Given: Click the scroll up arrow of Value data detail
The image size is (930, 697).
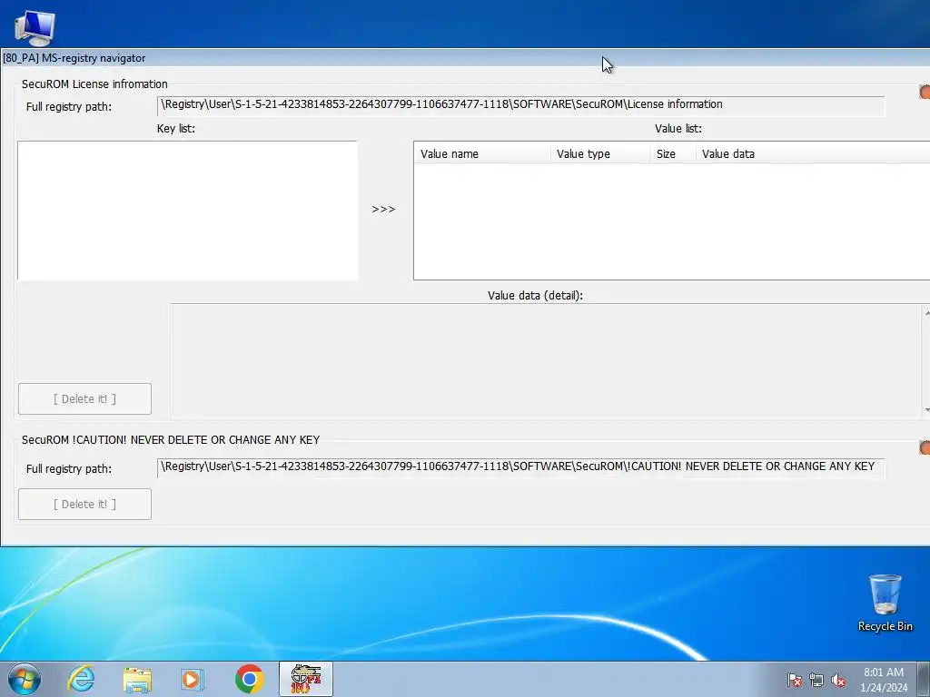Looking at the screenshot, I should (x=926, y=312).
